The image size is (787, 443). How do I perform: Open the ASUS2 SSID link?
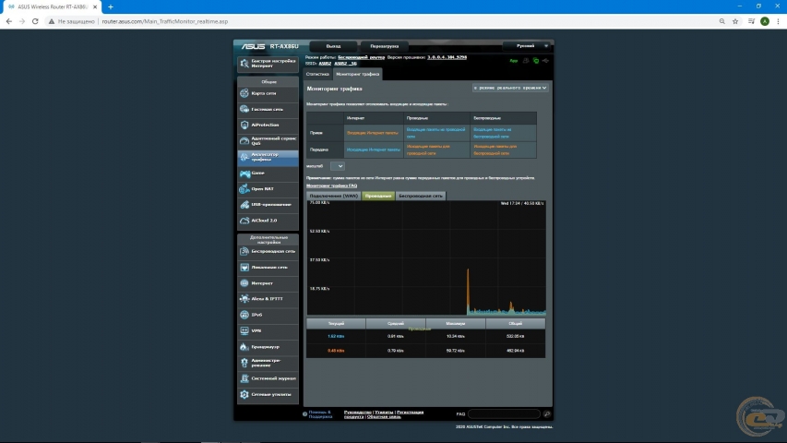[325, 64]
